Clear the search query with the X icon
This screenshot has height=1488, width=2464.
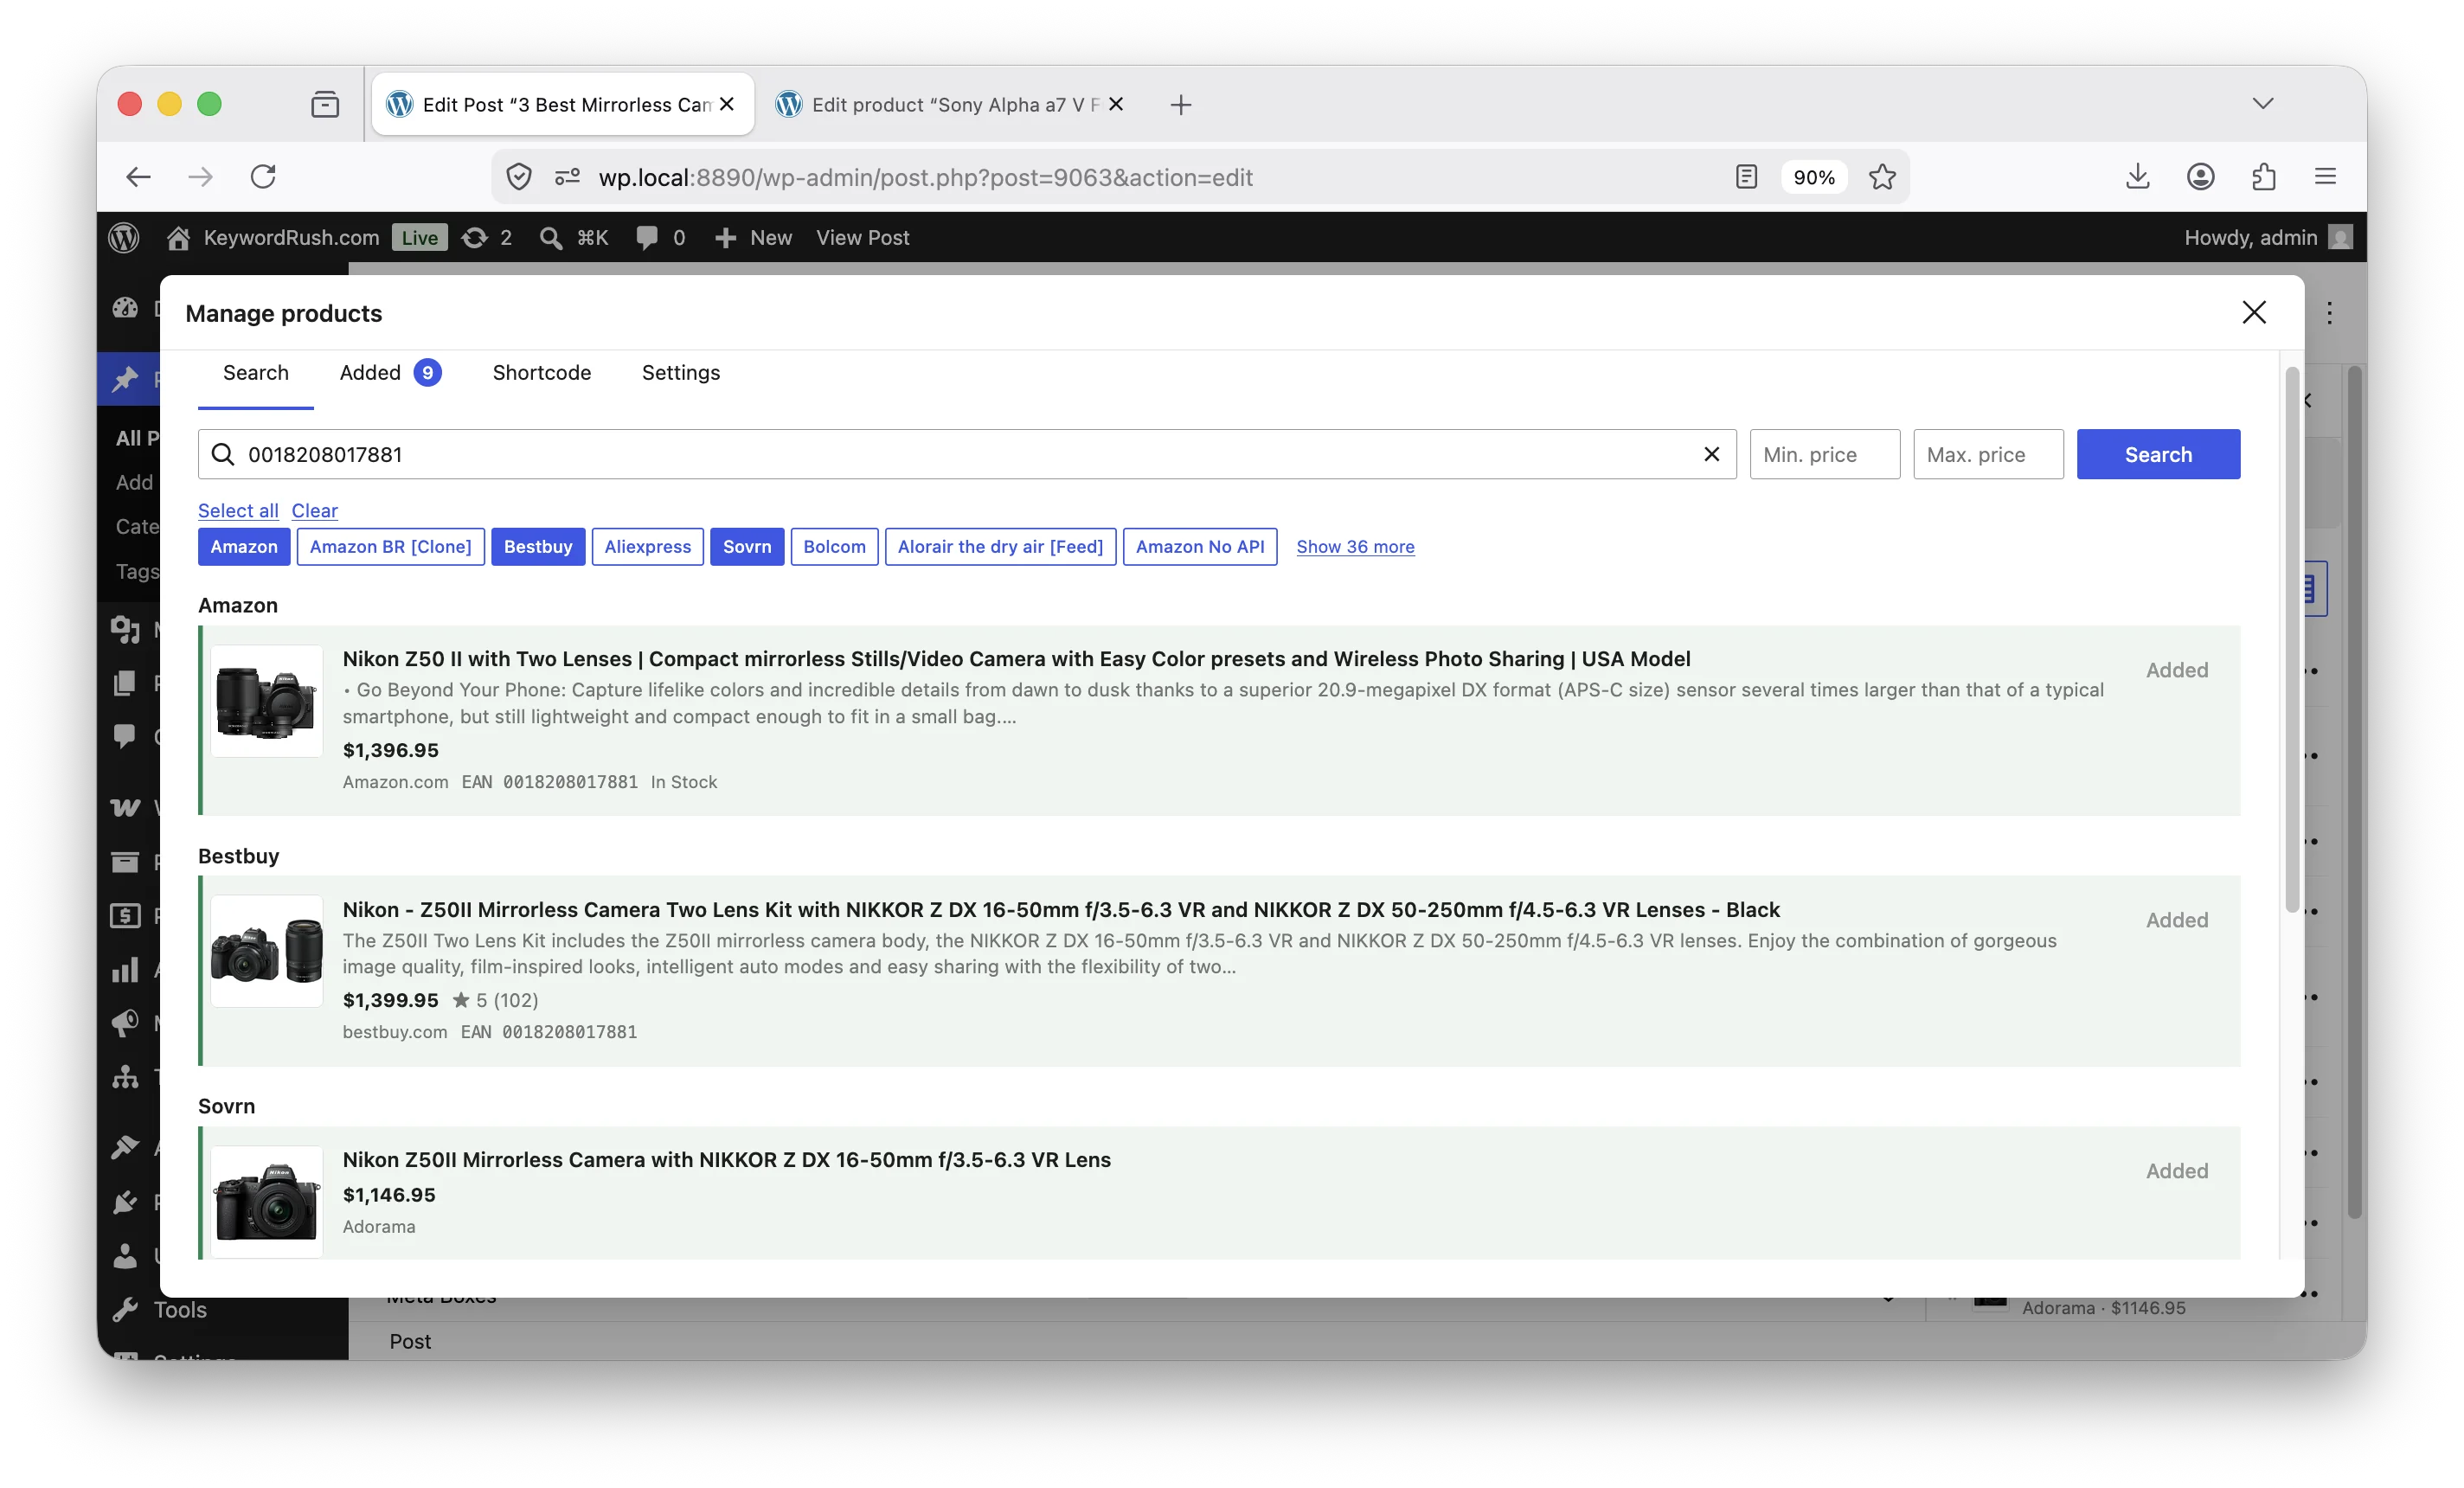[x=1711, y=454]
